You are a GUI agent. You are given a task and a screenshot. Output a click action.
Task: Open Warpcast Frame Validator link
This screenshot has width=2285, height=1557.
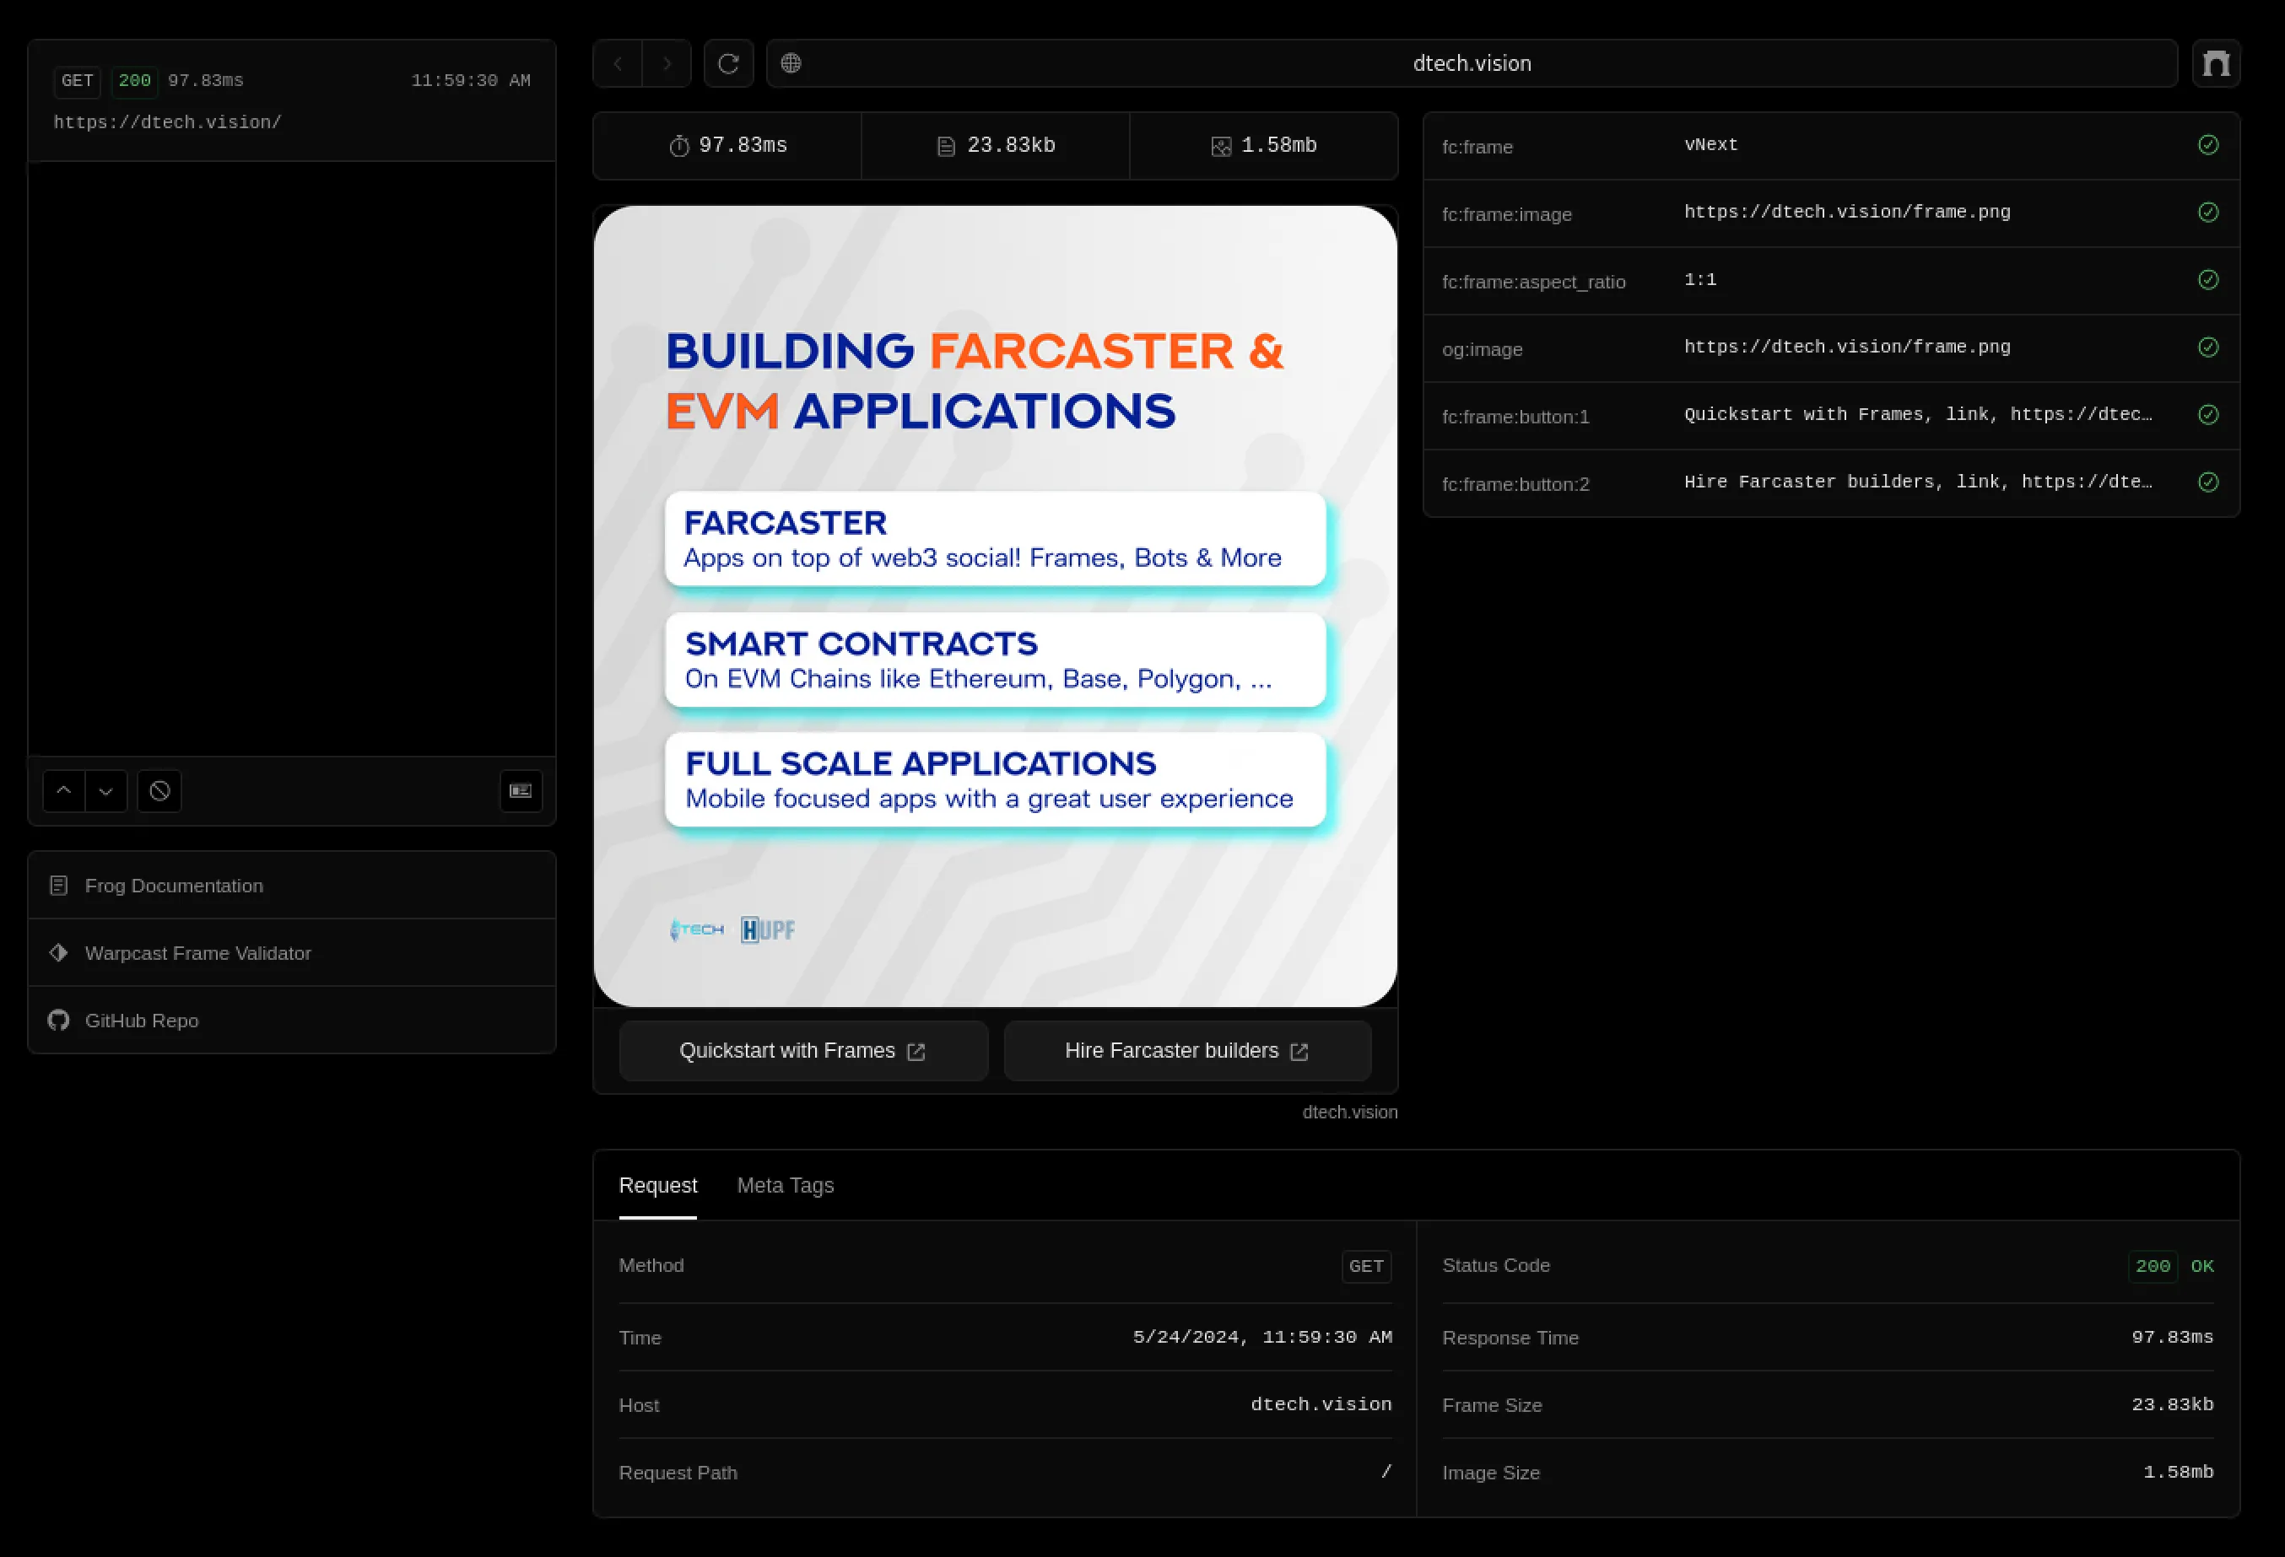[292, 952]
